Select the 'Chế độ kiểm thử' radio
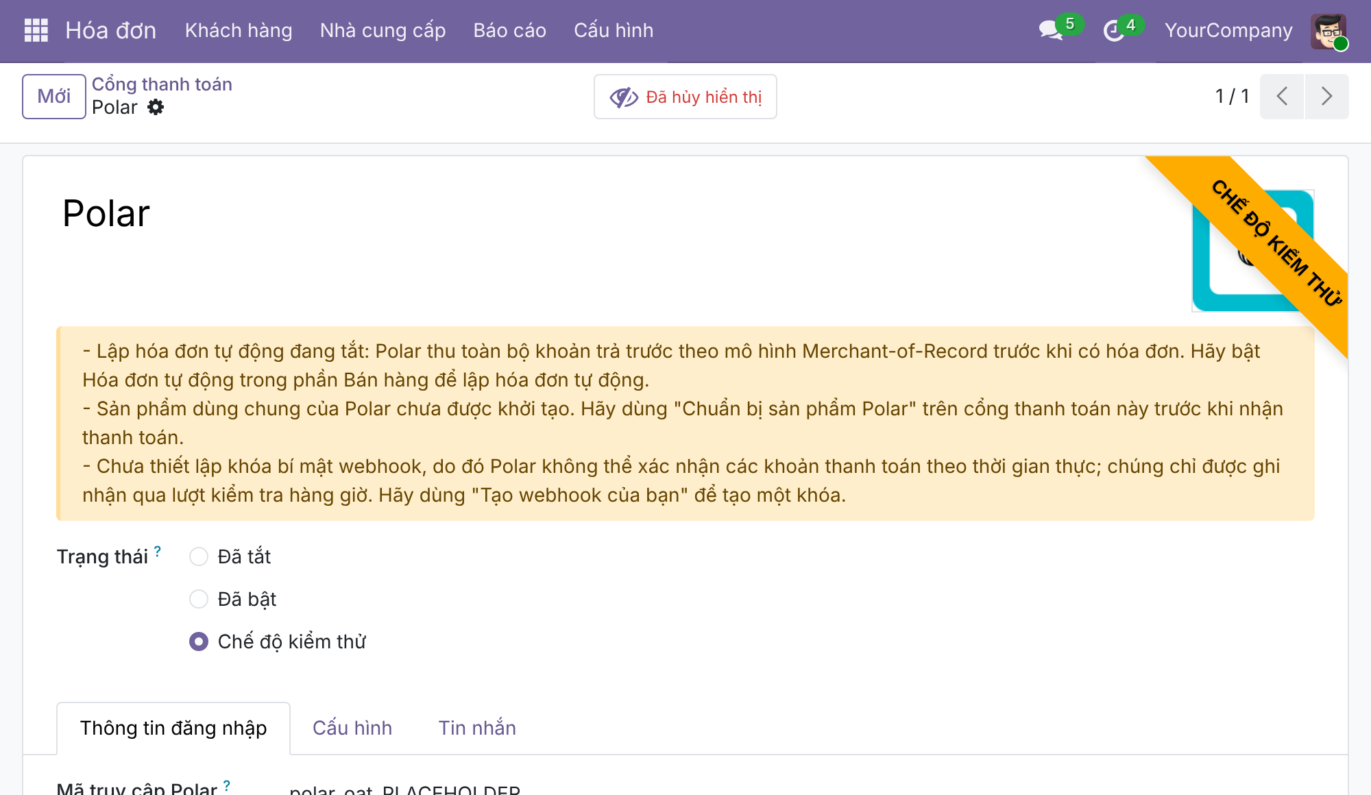 199,641
